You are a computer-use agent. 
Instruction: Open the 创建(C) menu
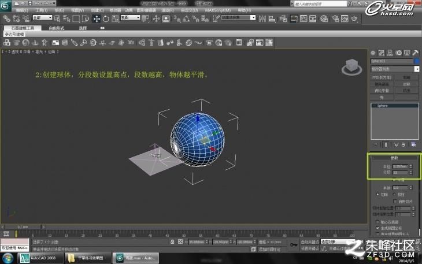click(x=97, y=10)
